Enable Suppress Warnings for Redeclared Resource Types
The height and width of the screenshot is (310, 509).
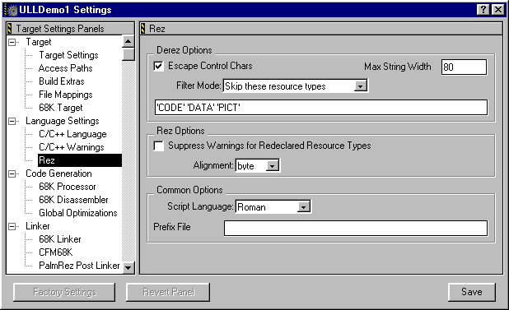tap(158, 146)
